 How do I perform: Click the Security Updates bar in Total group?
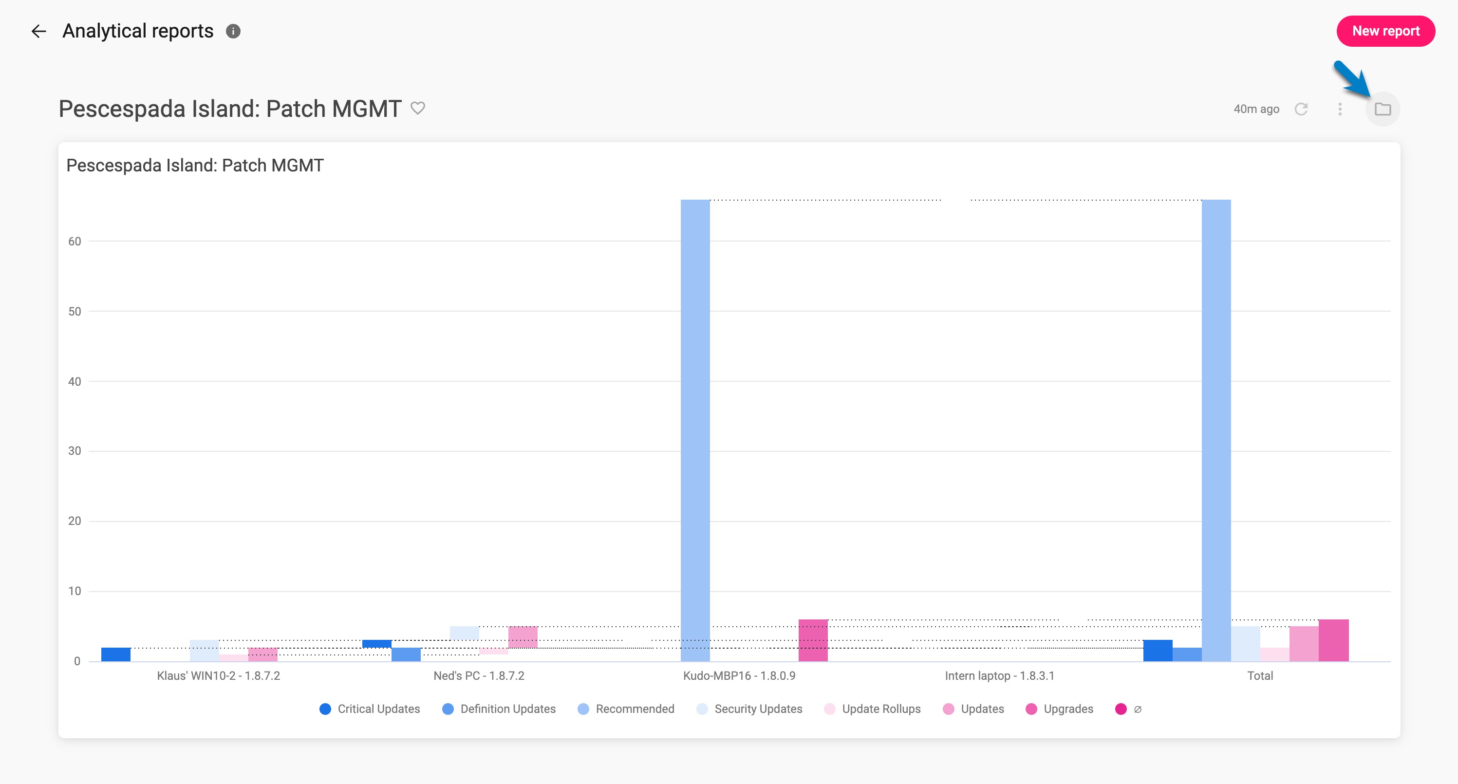coord(1246,644)
